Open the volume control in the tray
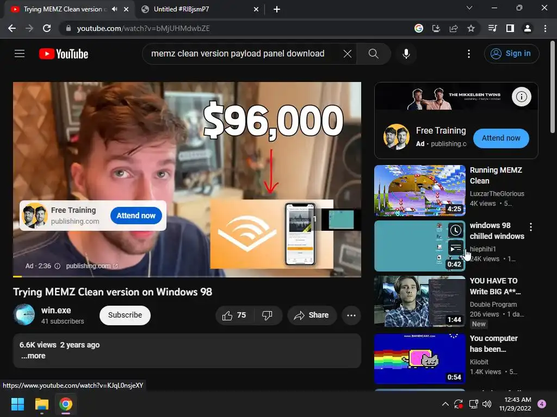 point(487,404)
